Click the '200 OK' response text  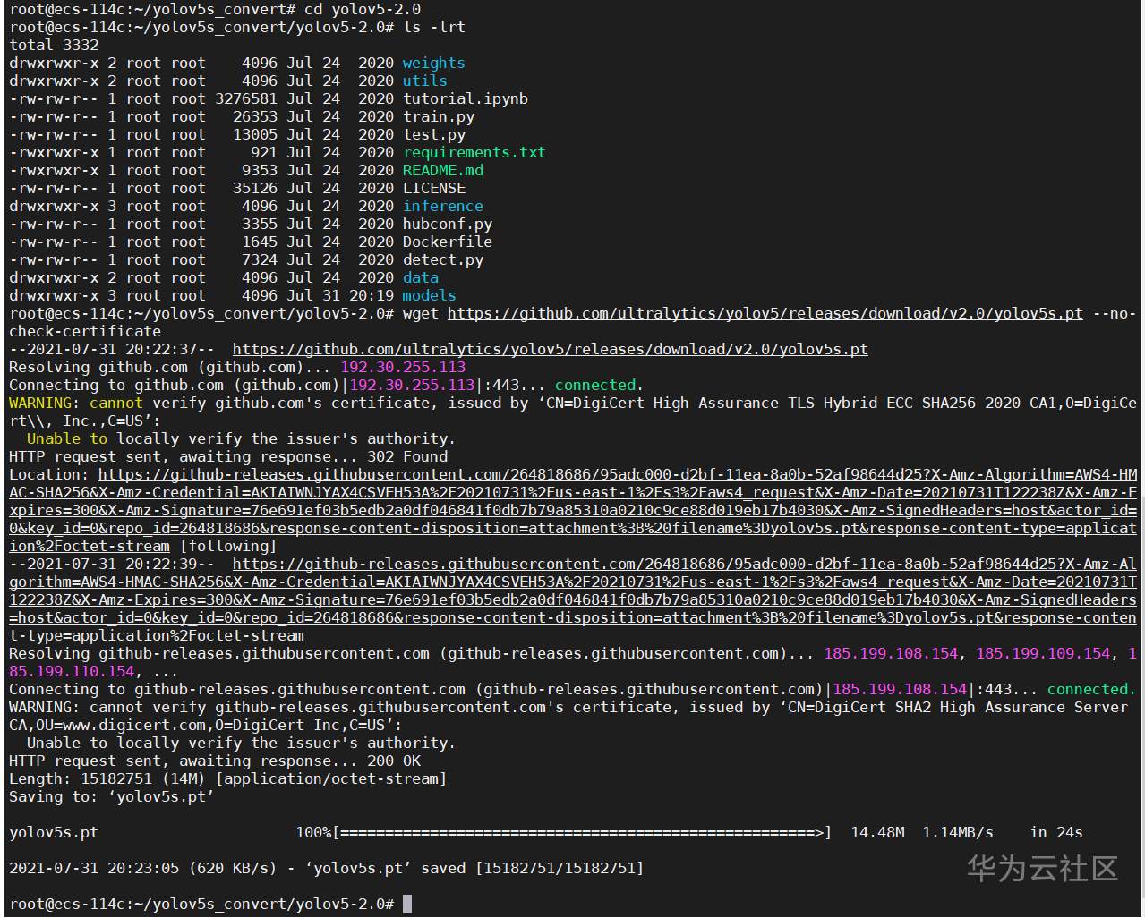pos(393,761)
